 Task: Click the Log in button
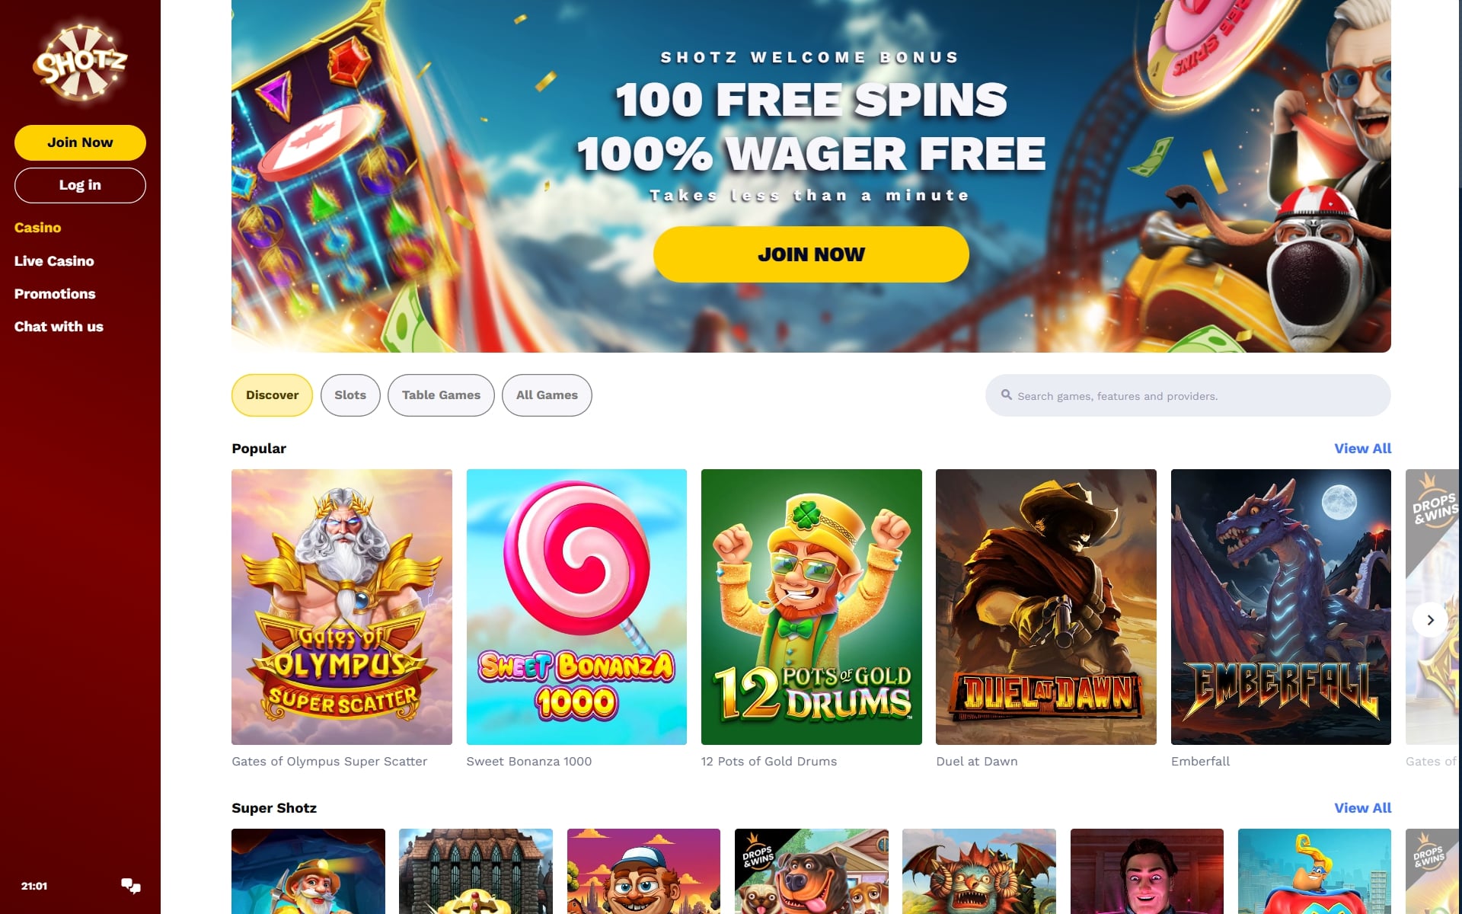[x=80, y=185]
